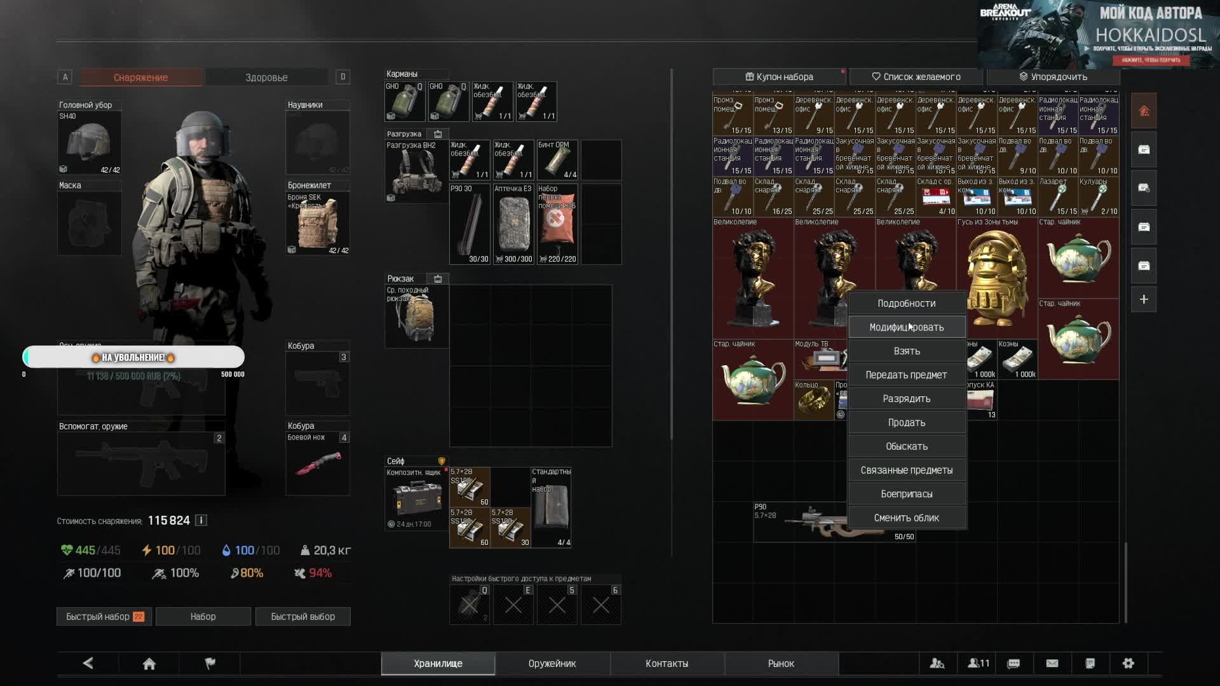1220x686 pixels.
Task: Open the mail envelope icon
Action: coord(1052,663)
